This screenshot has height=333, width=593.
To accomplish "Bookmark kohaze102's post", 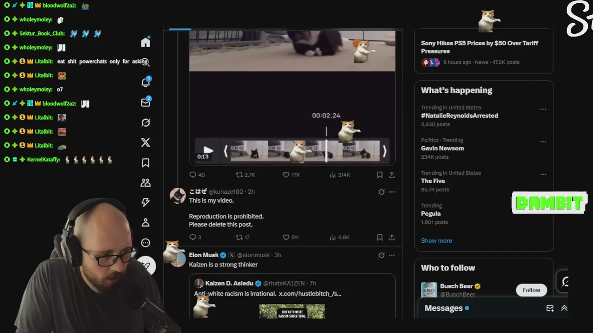I will [x=379, y=237].
